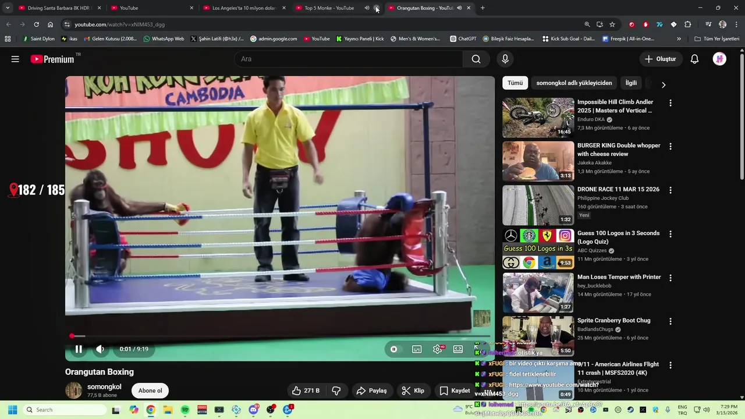
Task: Open Tüm Yer İşaretleri folder
Action: (x=717, y=39)
